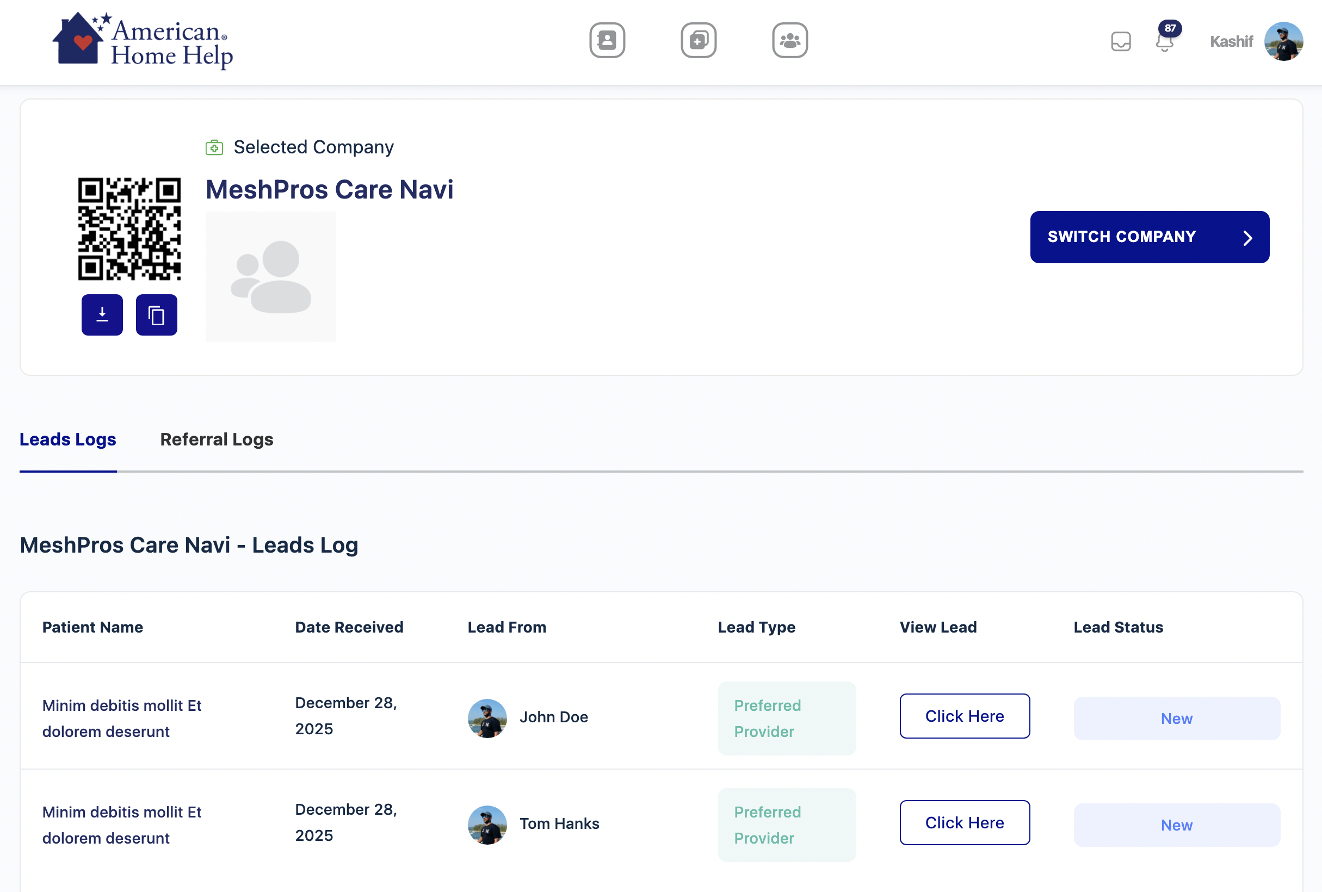Viewport: 1322px width, 892px height.
Task: Open the add-copy plus icon in header
Action: (698, 40)
